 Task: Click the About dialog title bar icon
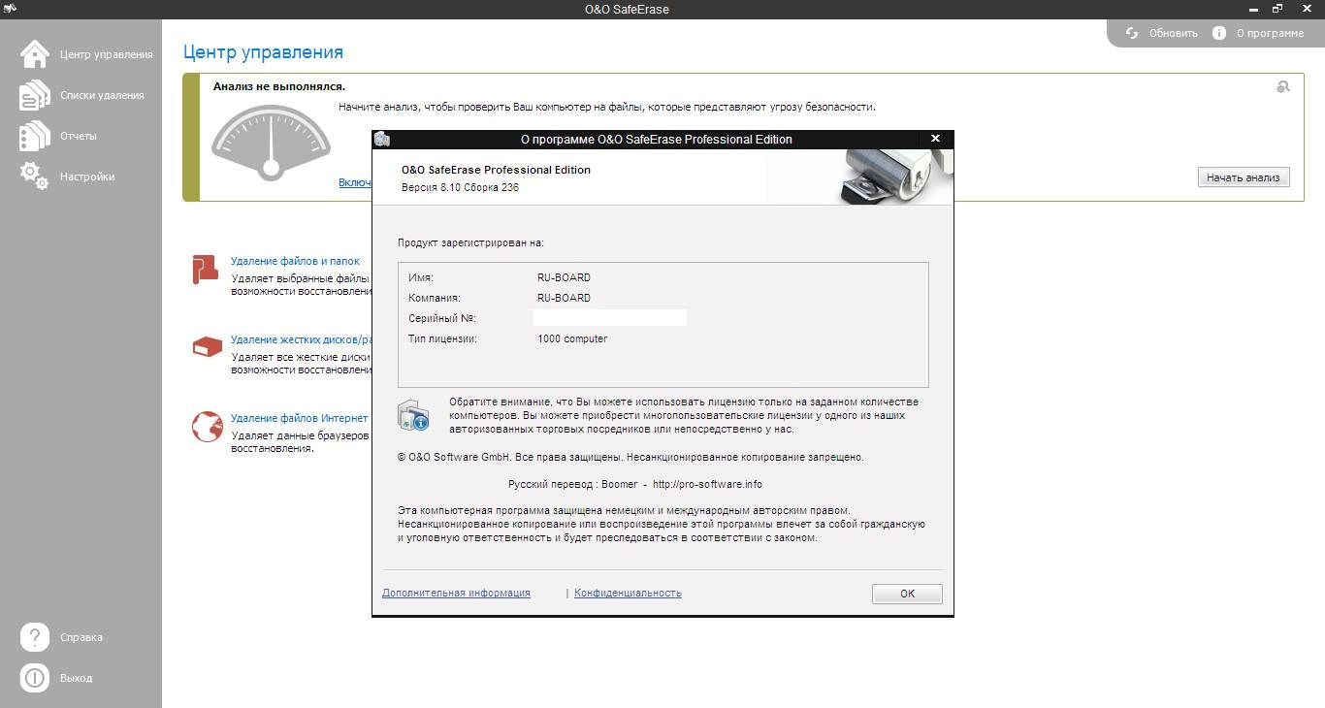[x=382, y=140]
